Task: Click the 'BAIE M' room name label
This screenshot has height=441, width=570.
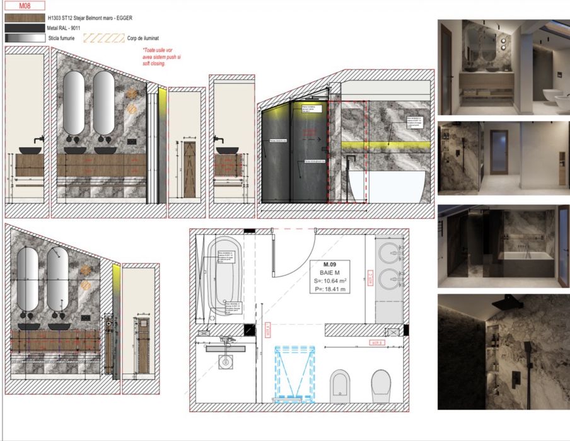Action: (330, 272)
